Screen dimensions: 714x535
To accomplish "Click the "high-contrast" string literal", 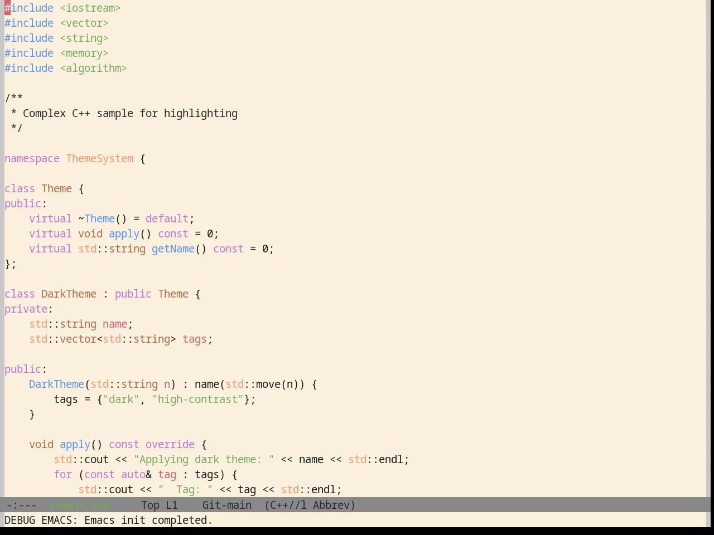I will (x=197, y=399).
